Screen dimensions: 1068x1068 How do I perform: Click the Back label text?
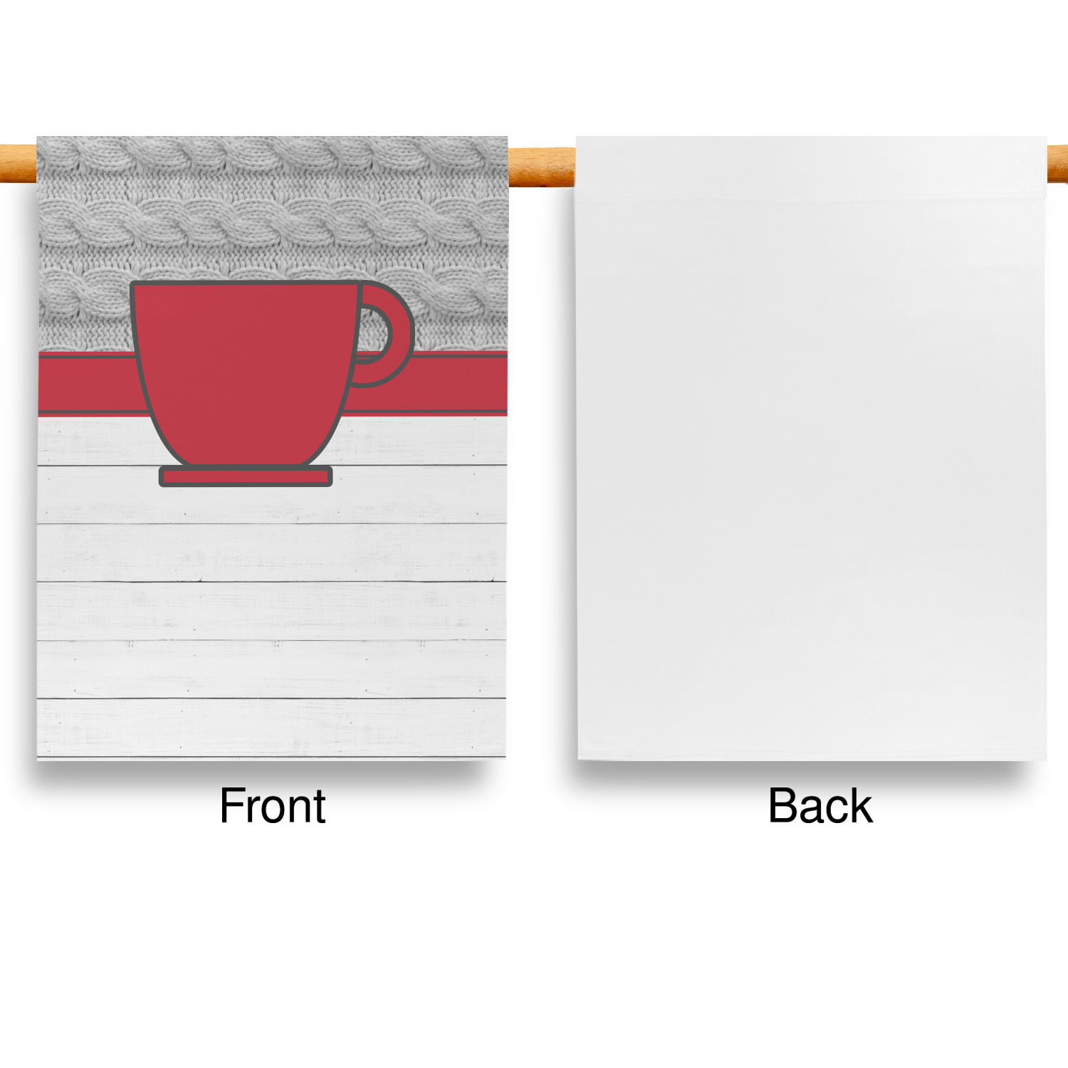[x=820, y=806]
